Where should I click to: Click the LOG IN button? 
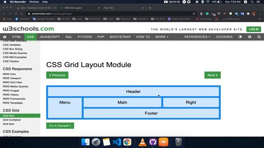pyautogui.click(x=254, y=29)
